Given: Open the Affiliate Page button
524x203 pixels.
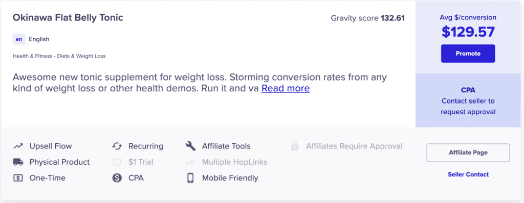Looking at the screenshot, I should pos(468,153).
